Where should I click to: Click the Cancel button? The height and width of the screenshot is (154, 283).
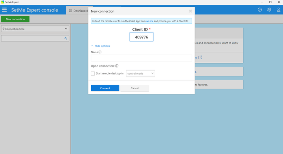135,88
